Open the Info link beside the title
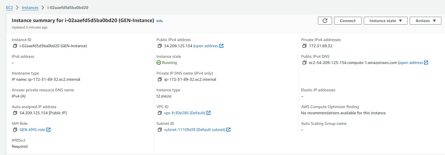445x155 pixels. 160,21
